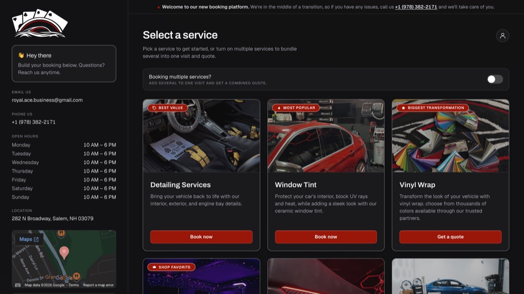The height and width of the screenshot is (294, 524).
Task: Book now for Window Tint
Action: pyautogui.click(x=326, y=236)
